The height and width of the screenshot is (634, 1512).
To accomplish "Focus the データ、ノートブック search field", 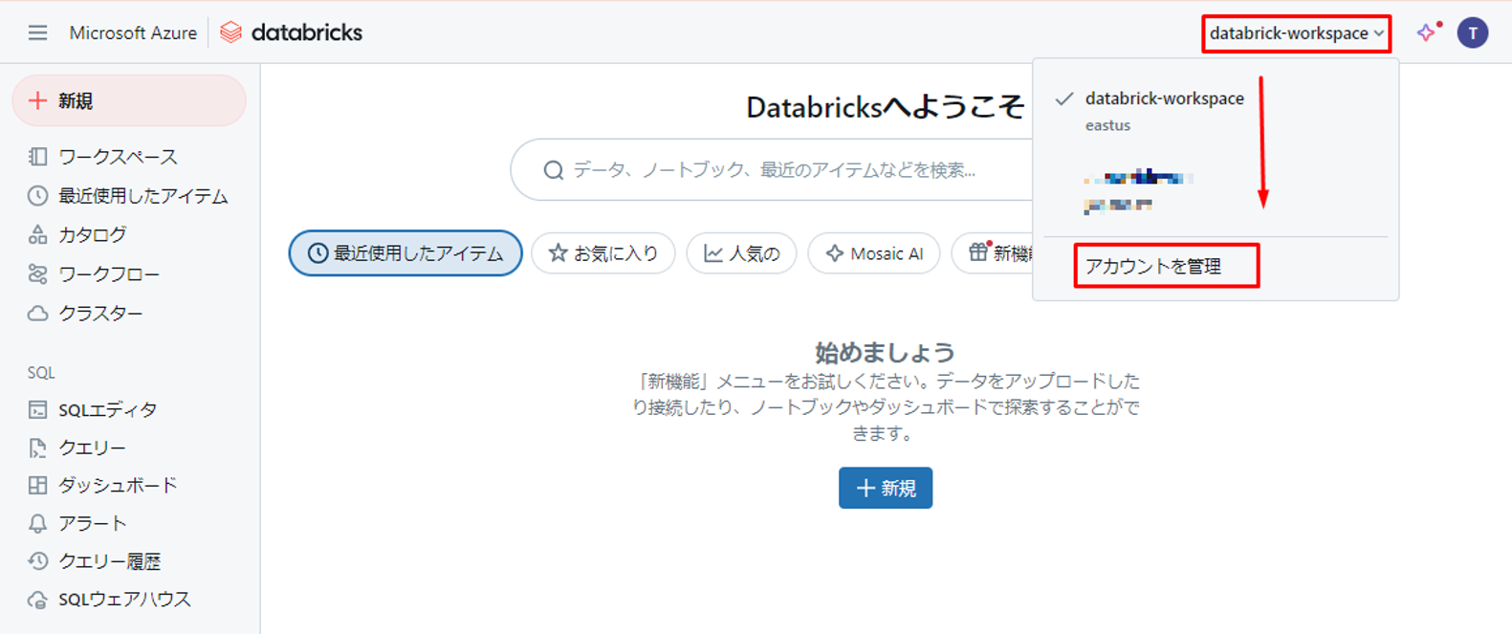I will [773, 170].
